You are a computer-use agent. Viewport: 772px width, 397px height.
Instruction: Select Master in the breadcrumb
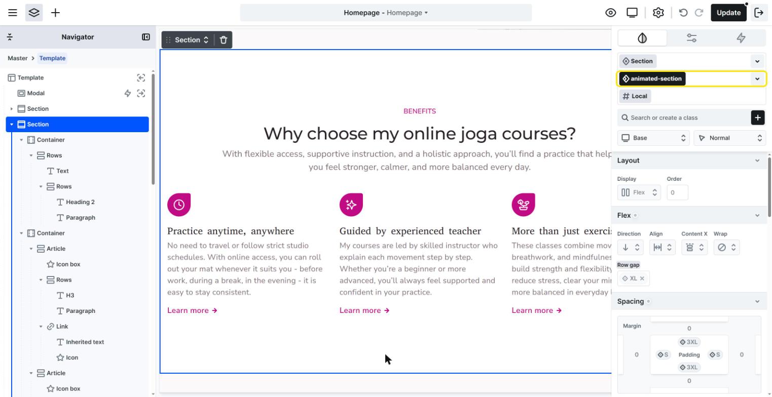click(18, 58)
